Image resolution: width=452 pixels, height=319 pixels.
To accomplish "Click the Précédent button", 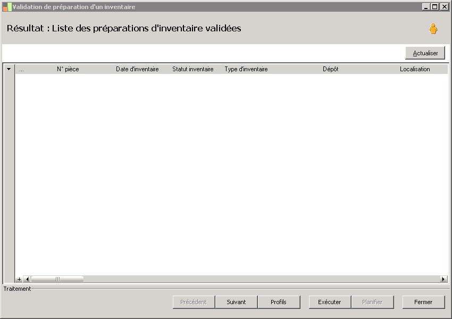I will (x=194, y=302).
